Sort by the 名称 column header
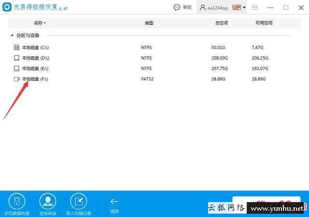The height and width of the screenshot is (217, 309). pyautogui.click(x=40, y=23)
